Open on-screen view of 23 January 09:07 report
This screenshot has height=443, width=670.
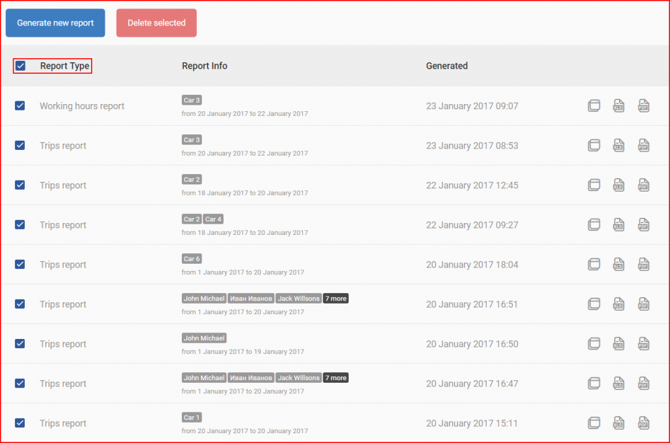click(x=594, y=105)
